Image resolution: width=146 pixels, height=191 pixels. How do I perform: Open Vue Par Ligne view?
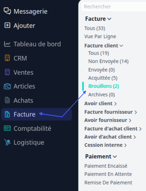100,36
